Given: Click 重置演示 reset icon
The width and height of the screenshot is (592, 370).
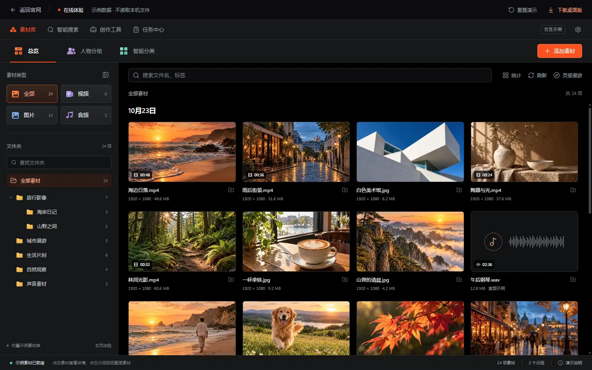Looking at the screenshot, I should click(x=511, y=10).
